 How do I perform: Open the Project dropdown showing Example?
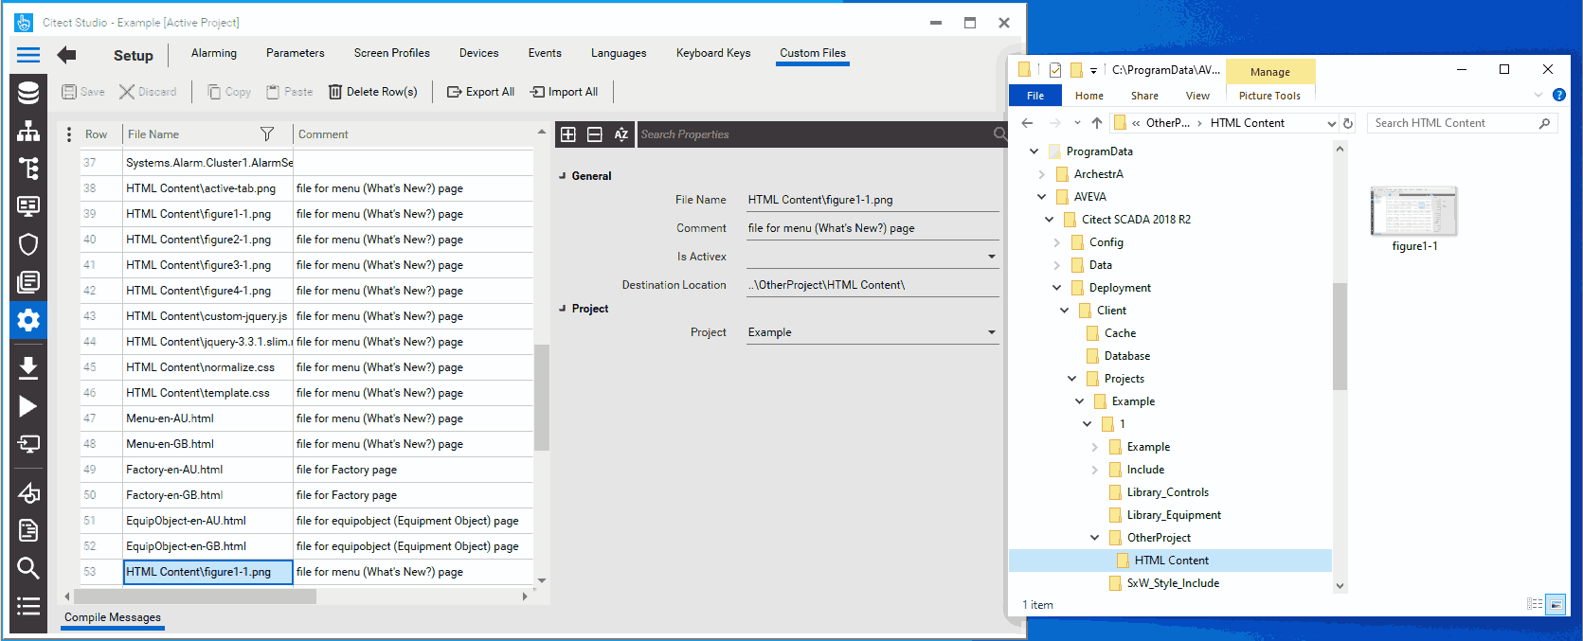[x=992, y=332]
